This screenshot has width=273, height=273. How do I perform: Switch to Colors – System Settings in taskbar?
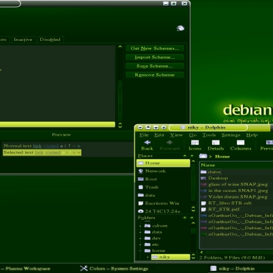114,269
